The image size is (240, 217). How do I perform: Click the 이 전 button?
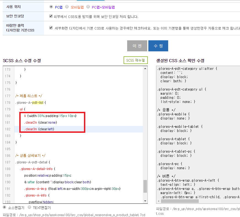click(137, 46)
